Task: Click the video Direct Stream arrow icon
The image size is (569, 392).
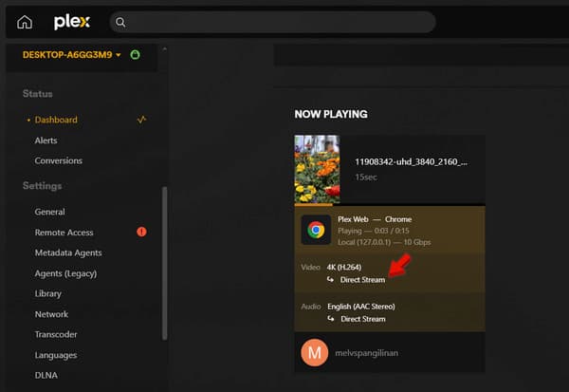Action: [x=330, y=279]
